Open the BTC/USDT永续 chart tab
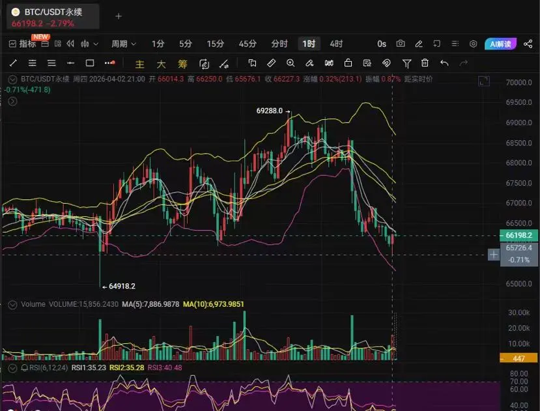 [53, 17]
